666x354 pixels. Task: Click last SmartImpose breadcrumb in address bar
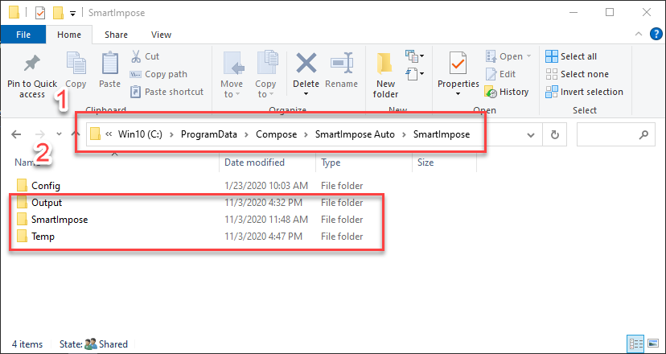[442, 134]
